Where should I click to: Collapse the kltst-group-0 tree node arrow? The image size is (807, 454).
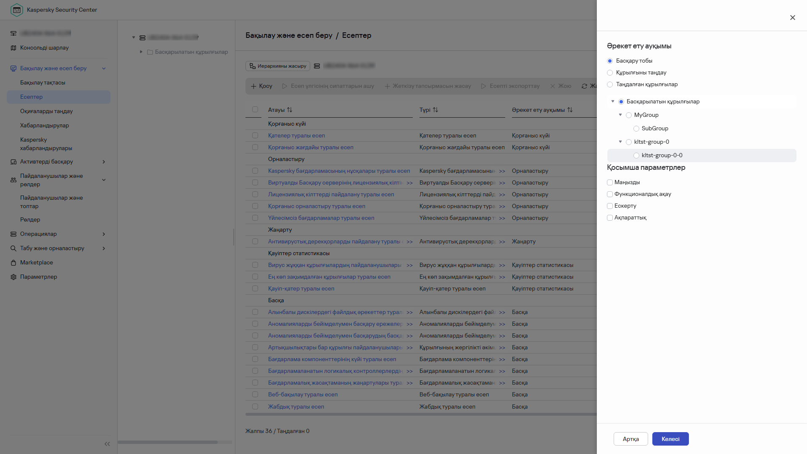[x=620, y=142]
